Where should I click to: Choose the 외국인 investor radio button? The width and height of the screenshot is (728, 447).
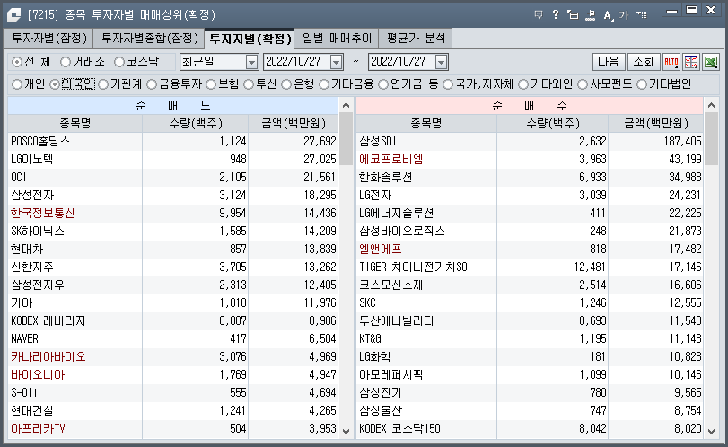tap(55, 84)
